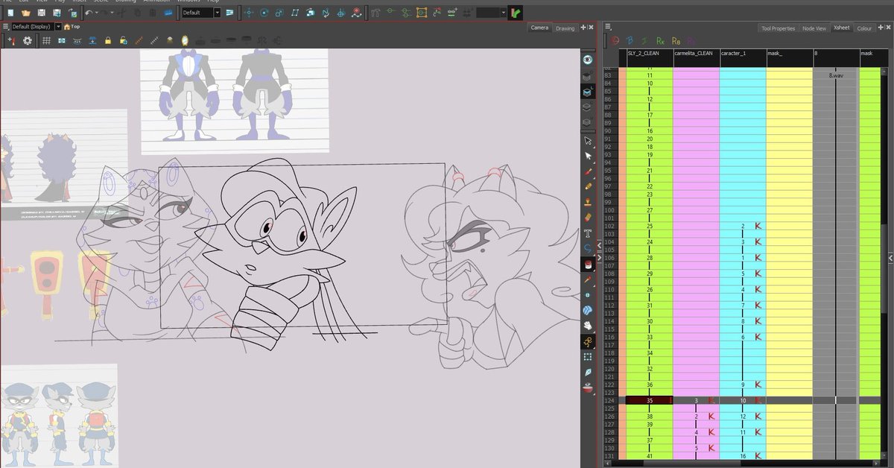Toggle the eye visibility icon atop tools toolbar

click(588, 59)
